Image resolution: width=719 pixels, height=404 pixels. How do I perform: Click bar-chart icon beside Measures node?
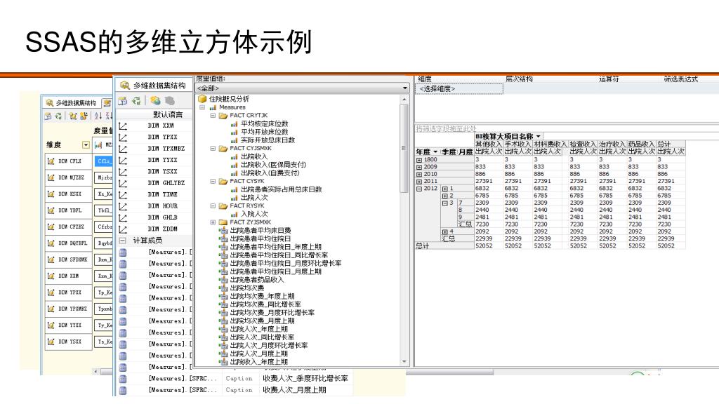213,107
